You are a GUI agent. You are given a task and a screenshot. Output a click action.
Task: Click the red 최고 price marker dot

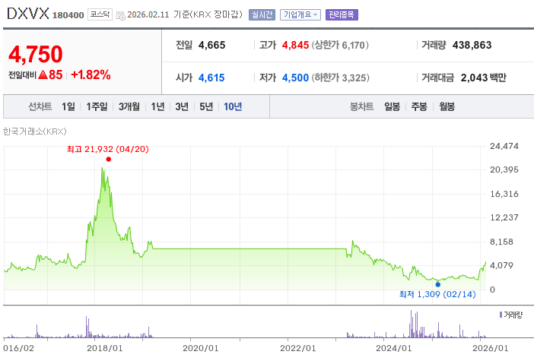pos(109,159)
